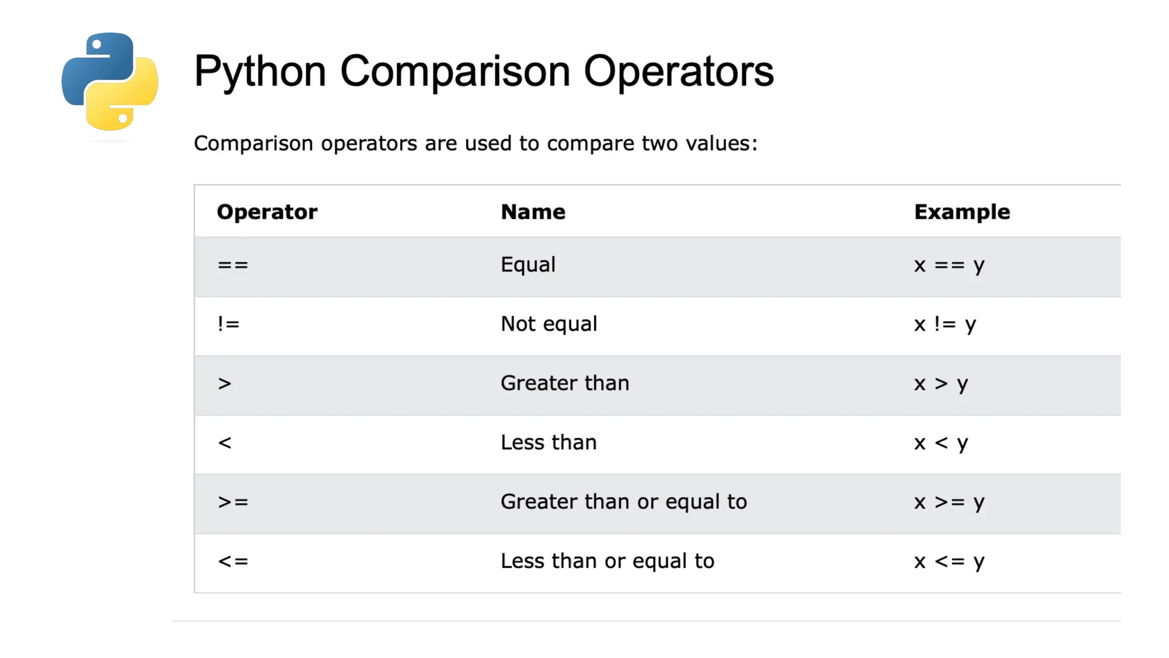The image size is (1169, 658).
Task: Click the Comparison operators description sentence
Action: pyautogui.click(x=475, y=143)
